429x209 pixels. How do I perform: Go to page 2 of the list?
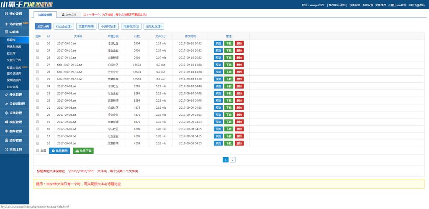(233, 160)
